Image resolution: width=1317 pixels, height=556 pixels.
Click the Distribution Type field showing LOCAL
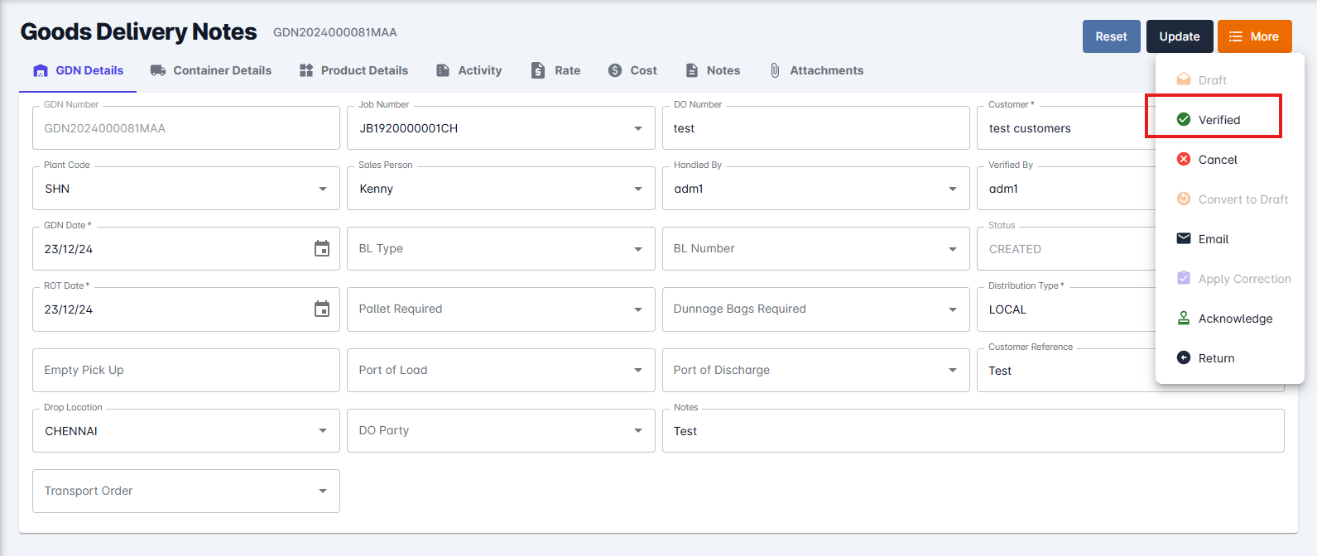(x=1066, y=309)
